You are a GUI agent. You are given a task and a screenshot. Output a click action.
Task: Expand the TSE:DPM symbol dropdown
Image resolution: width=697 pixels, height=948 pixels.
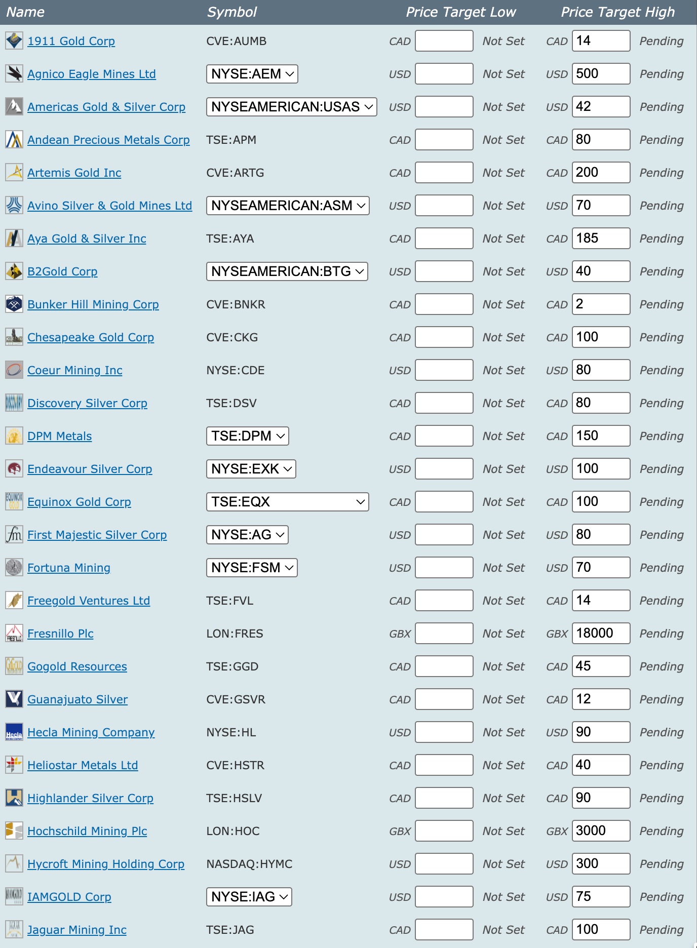[248, 436]
